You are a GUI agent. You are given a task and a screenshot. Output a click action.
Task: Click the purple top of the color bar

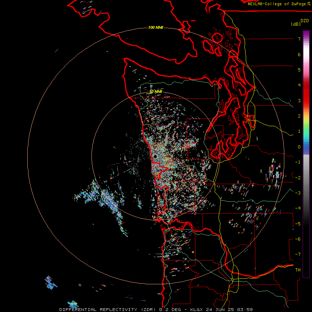[306, 34]
